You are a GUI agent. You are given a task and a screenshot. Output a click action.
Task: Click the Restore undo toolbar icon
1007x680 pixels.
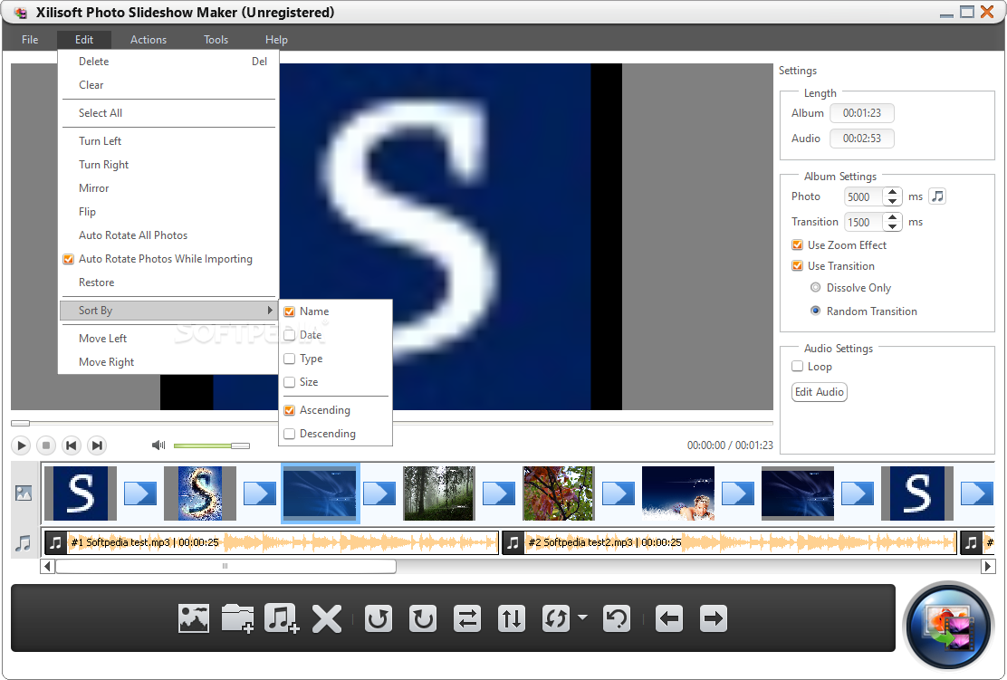tap(618, 619)
